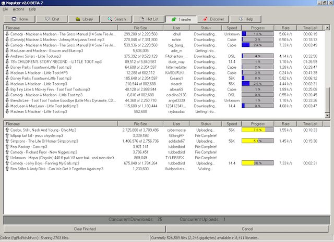The height and width of the screenshot is (242, 334).
Task: Select user 'catalina2136' in downloads list
Action: click(176, 95)
